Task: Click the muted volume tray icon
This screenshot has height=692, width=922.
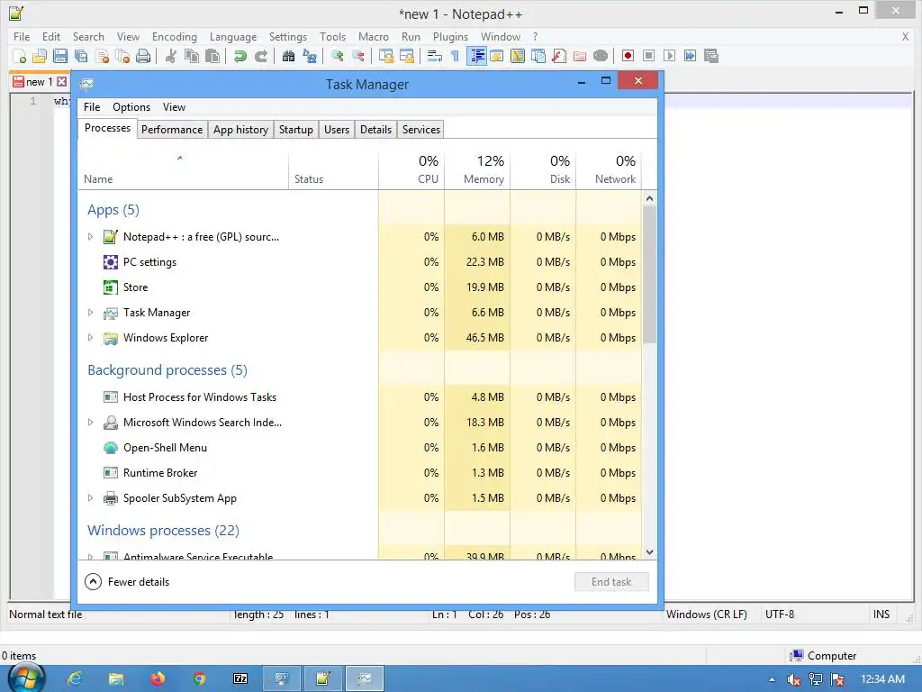Action: 793,679
